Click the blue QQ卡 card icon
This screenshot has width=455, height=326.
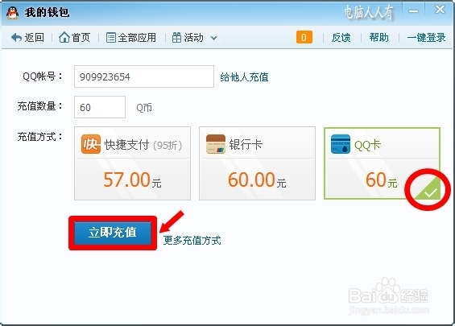[x=341, y=144]
